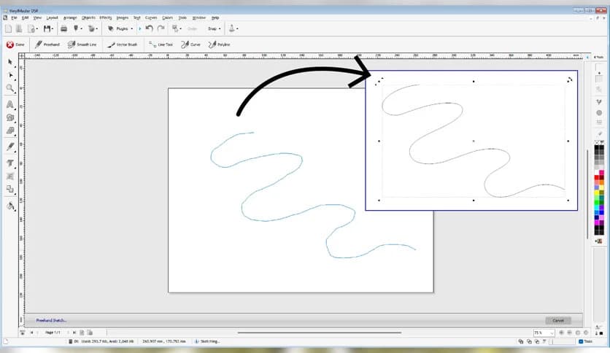Open the Arrange menu

click(70, 17)
